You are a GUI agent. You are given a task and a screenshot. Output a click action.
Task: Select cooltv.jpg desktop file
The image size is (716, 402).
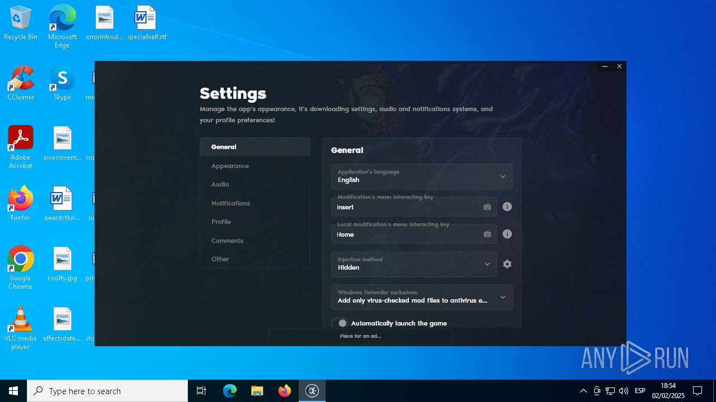[x=62, y=265]
